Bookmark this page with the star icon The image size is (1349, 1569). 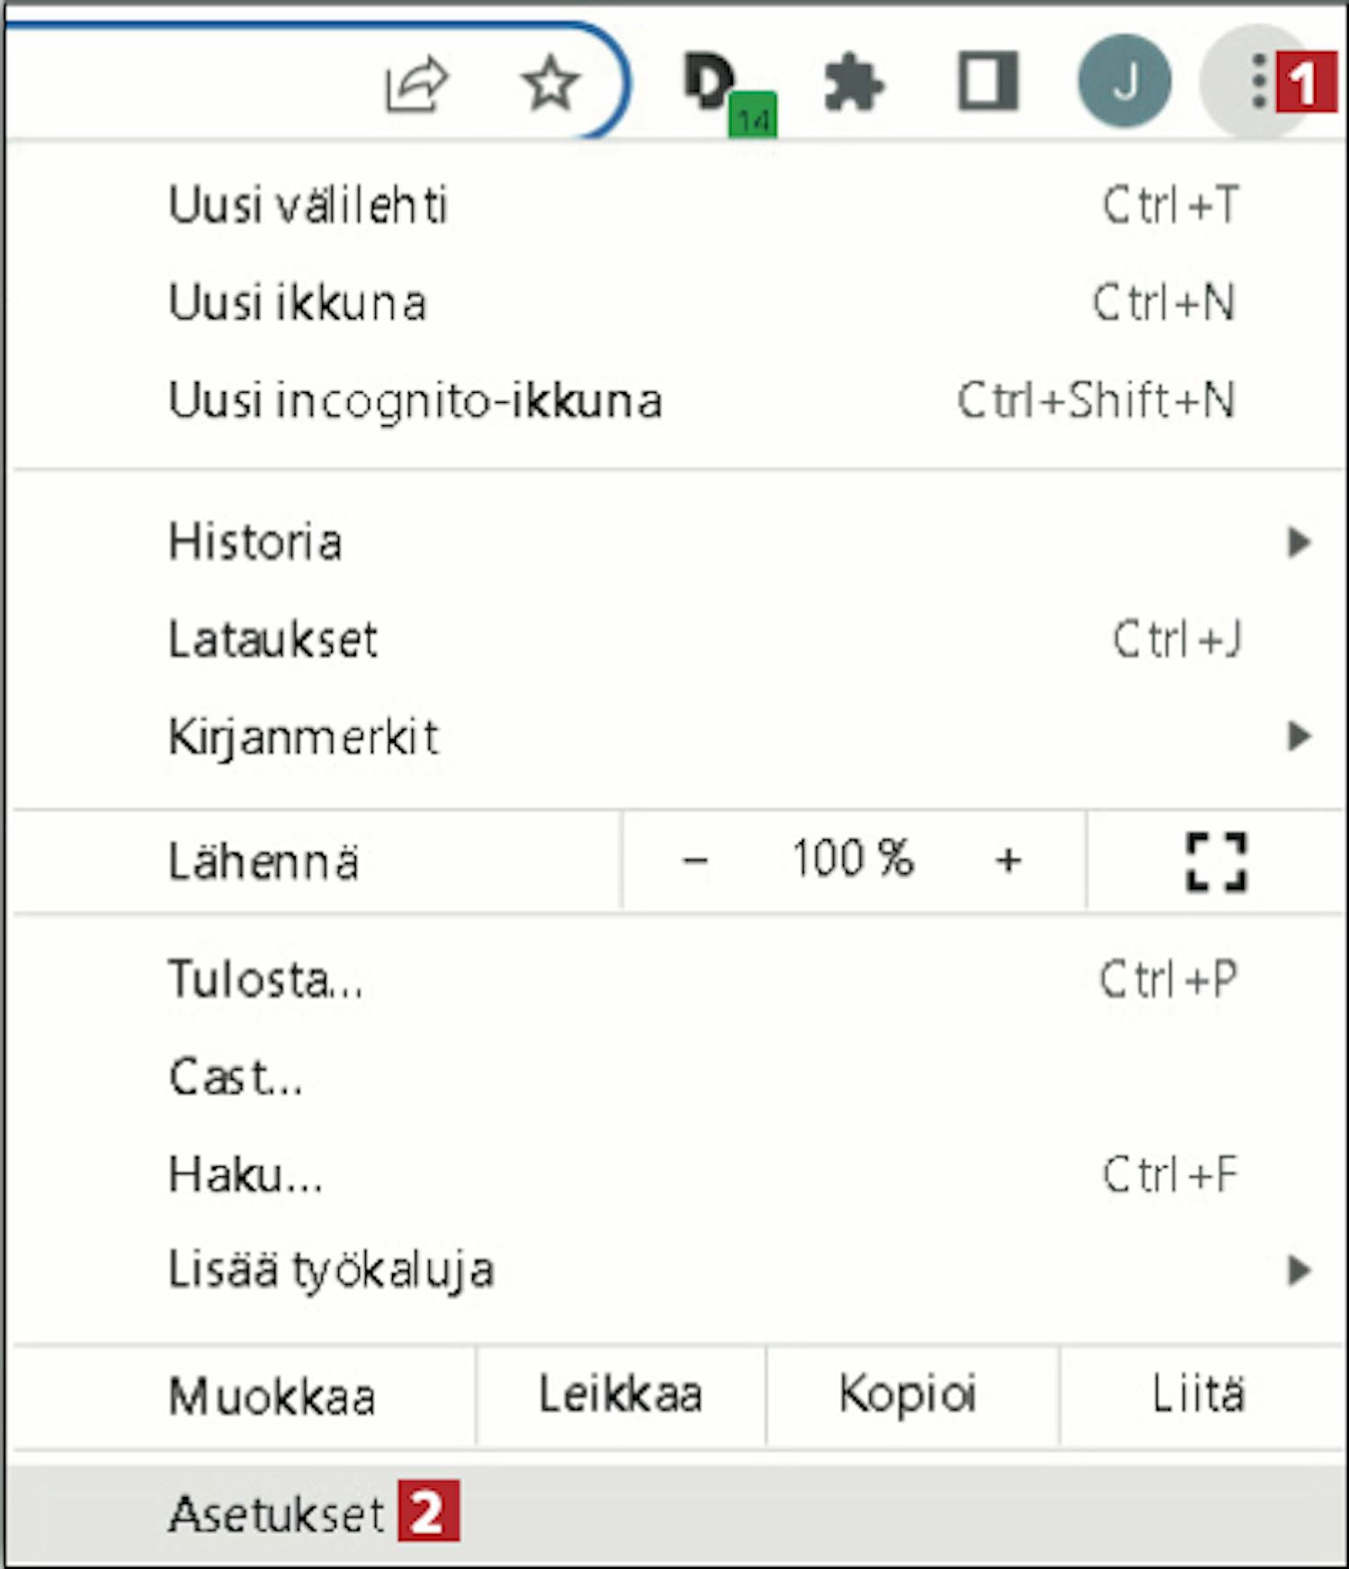tap(550, 83)
